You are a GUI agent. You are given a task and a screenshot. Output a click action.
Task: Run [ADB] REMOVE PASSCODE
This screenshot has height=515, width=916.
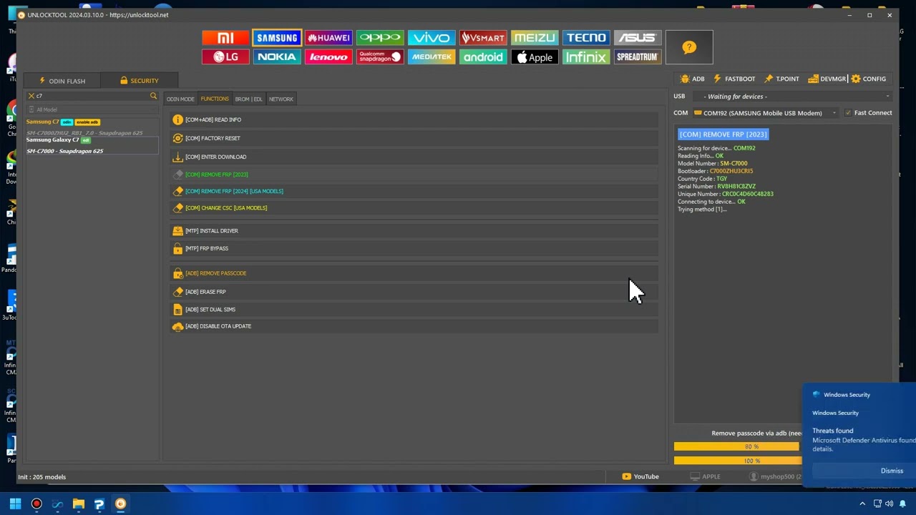(x=414, y=273)
